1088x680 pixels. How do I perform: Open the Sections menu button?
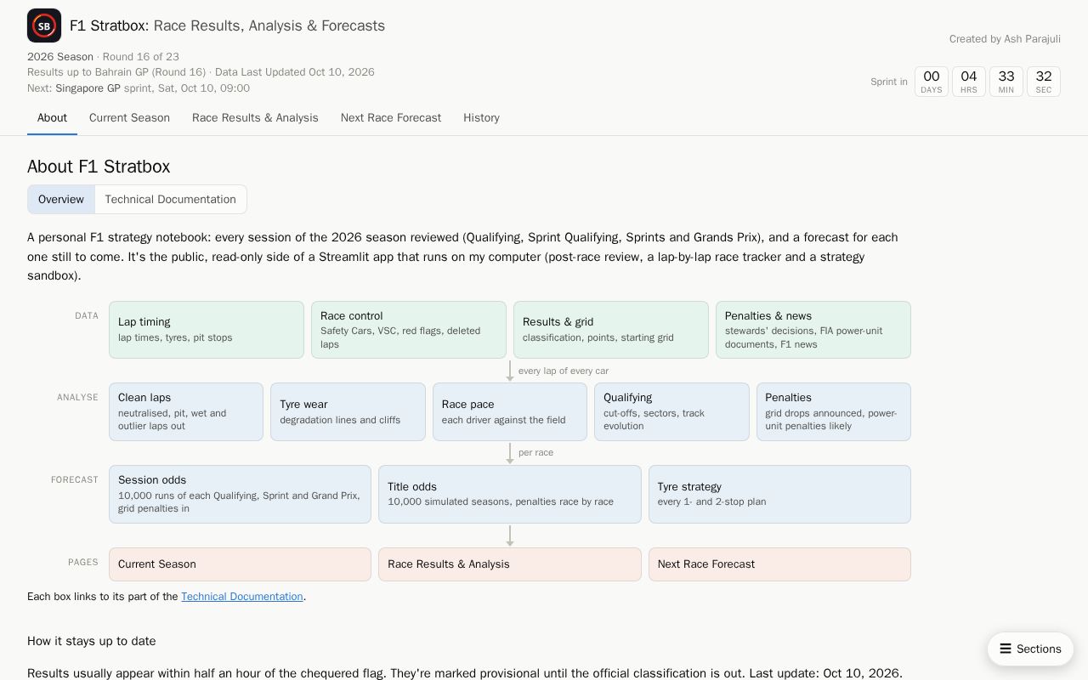1030,649
